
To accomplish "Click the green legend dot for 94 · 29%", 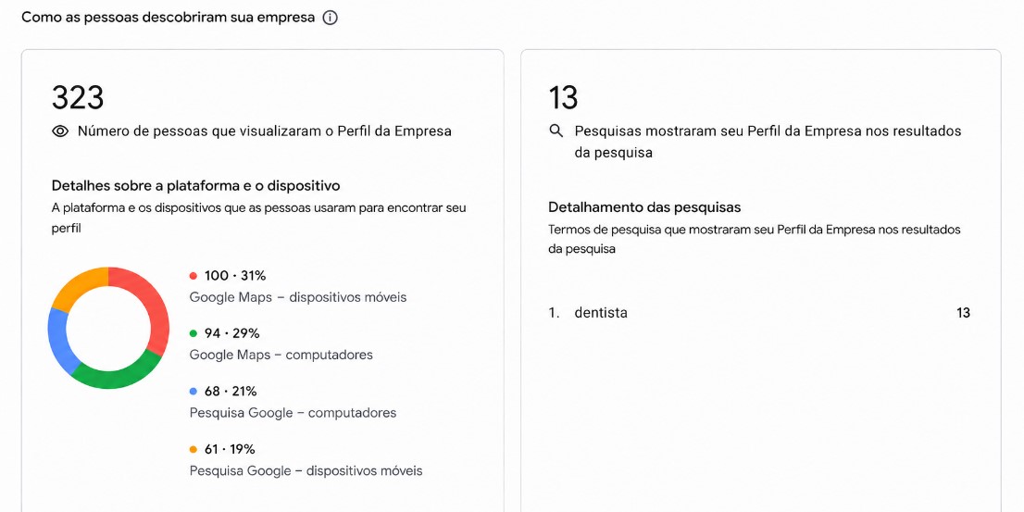I will 193,333.
